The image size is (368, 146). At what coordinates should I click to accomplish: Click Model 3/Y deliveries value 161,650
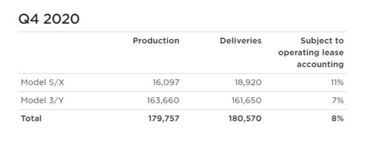click(x=246, y=100)
